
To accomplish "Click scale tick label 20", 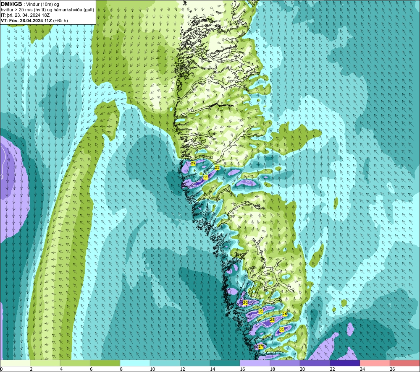I will pyautogui.click(x=302, y=369).
